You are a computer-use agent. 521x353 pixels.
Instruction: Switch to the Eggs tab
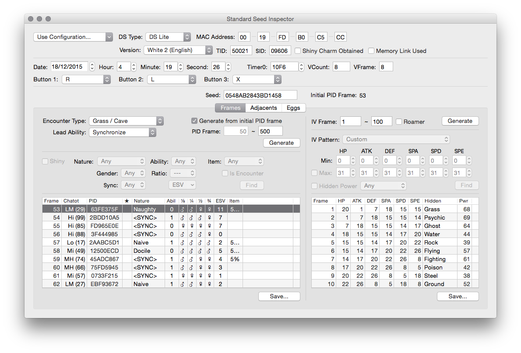(293, 108)
